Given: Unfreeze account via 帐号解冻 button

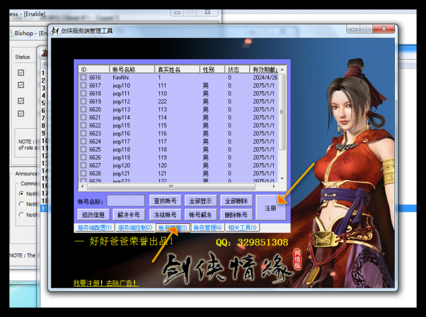Looking at the screenshot, I should click(x=200, y=215).
